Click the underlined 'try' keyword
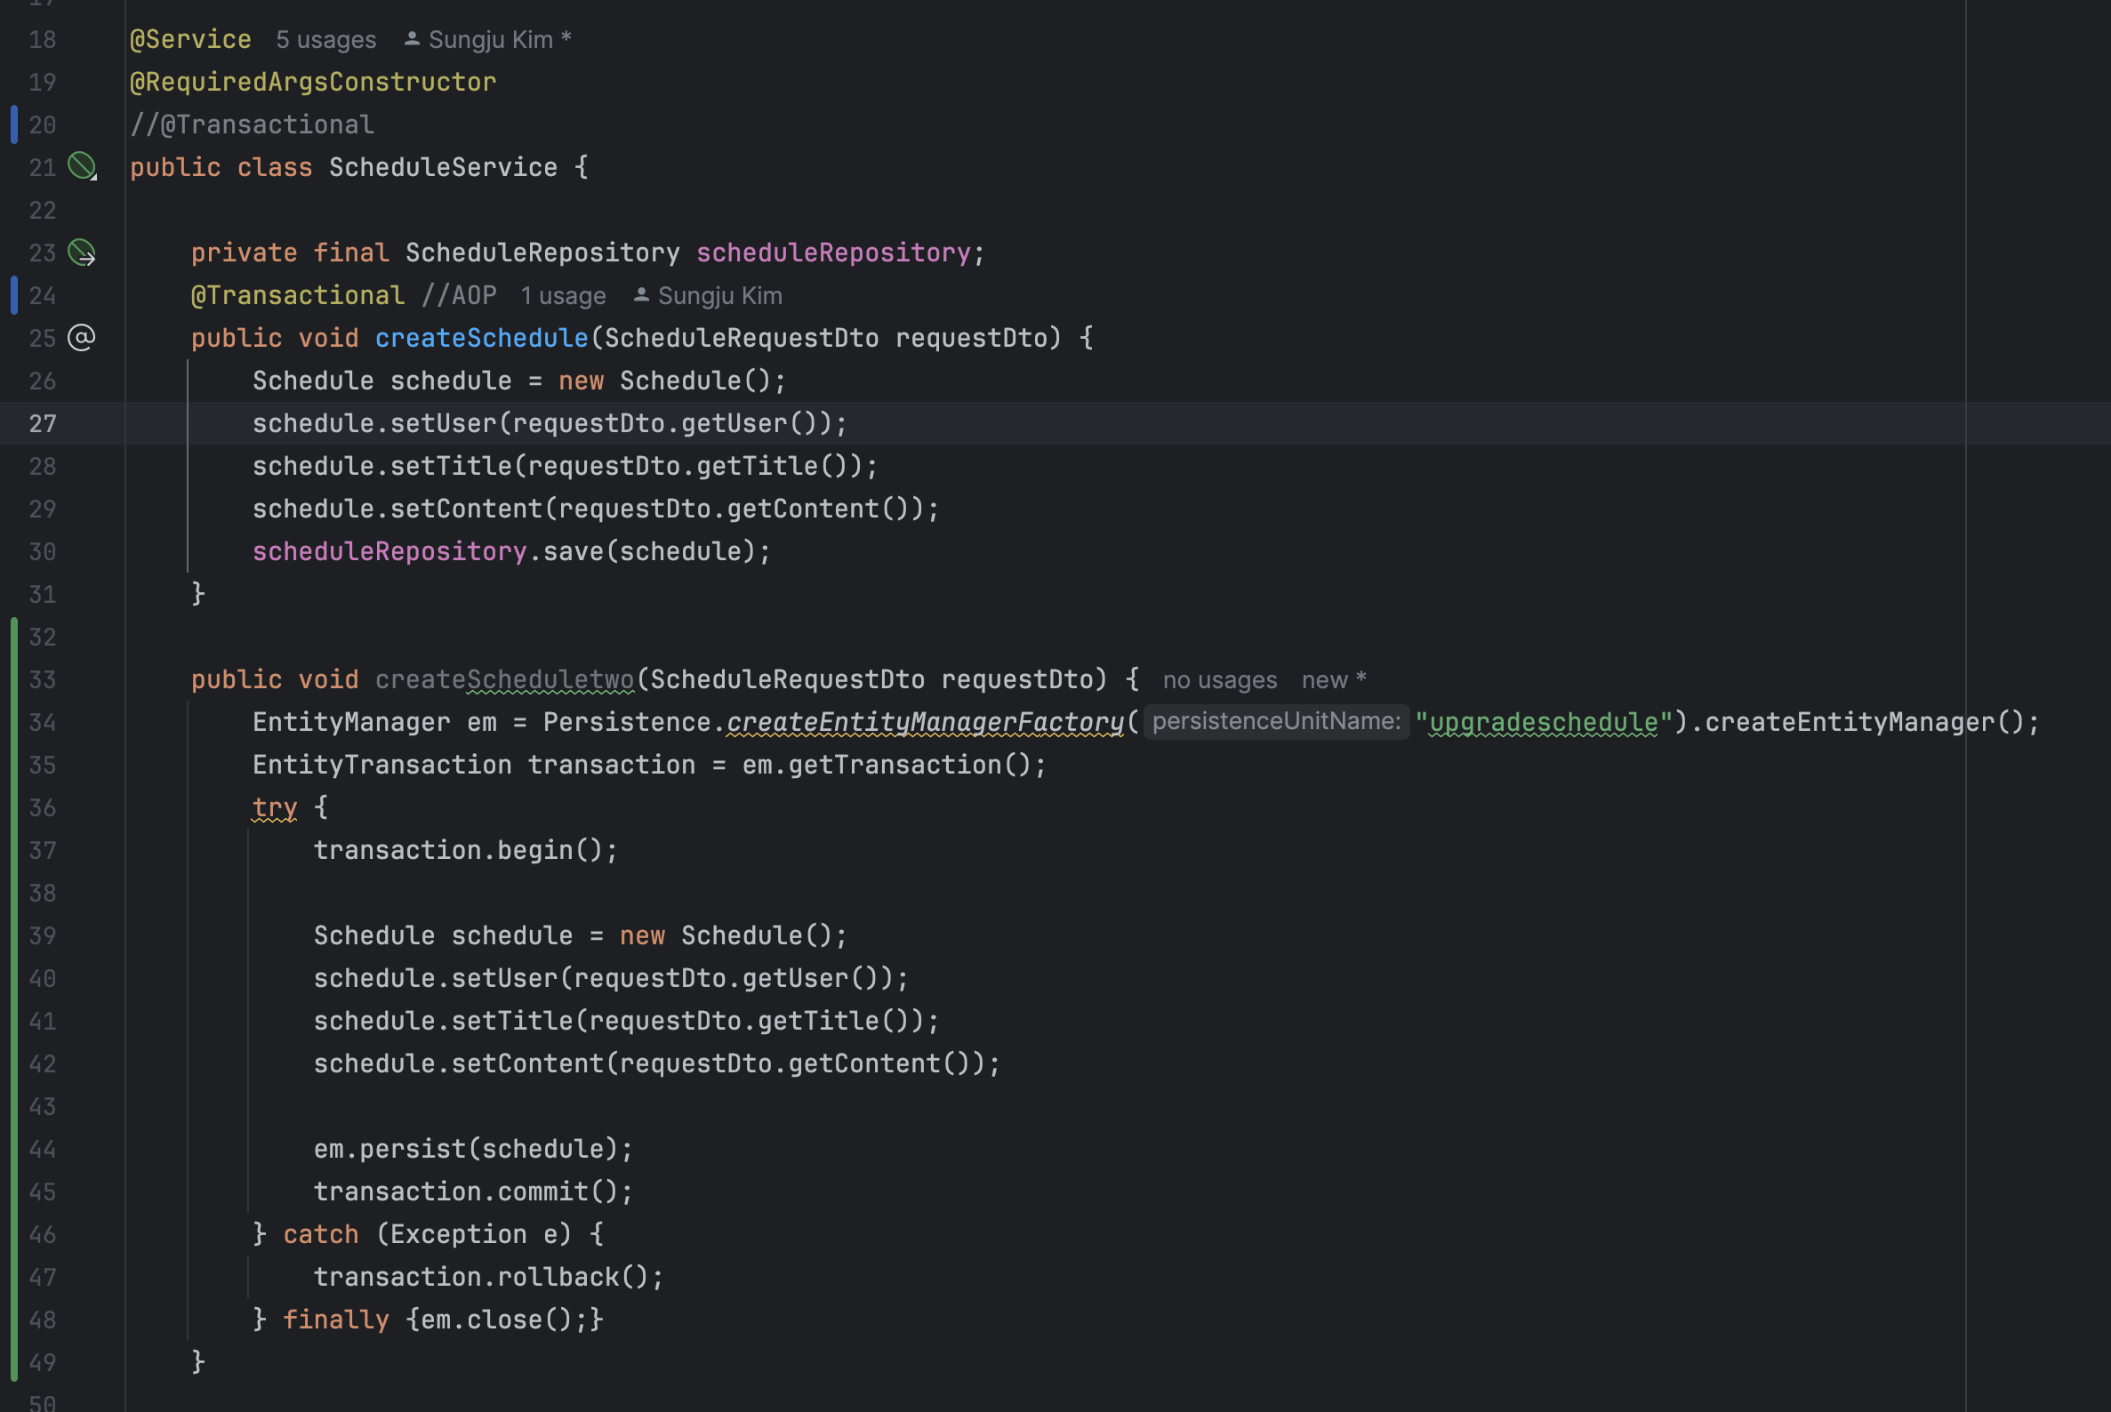 coord(274,807)
